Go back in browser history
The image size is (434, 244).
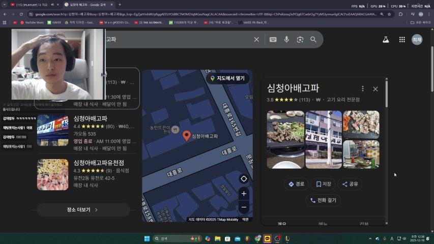click(5, 14)
